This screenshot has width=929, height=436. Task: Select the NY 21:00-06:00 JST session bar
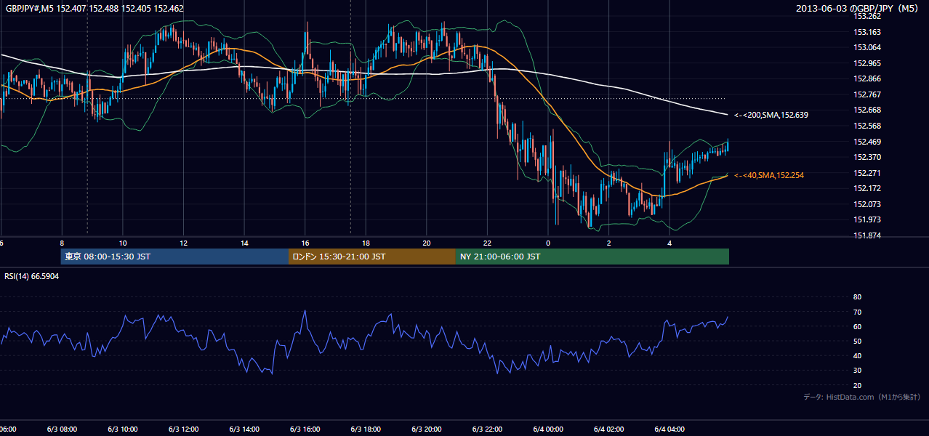[592, 257]
